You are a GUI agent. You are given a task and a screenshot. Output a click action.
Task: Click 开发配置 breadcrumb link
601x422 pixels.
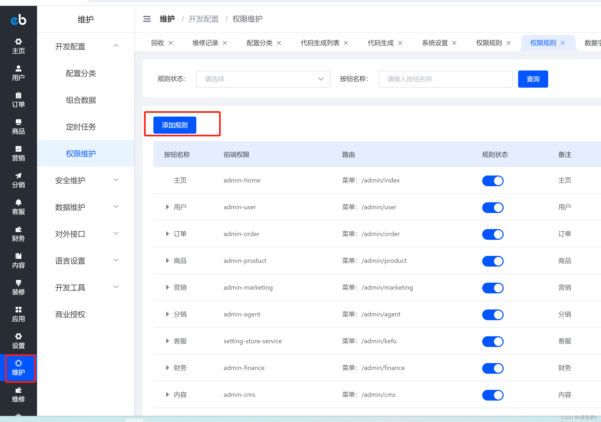(x=204, y=19)
